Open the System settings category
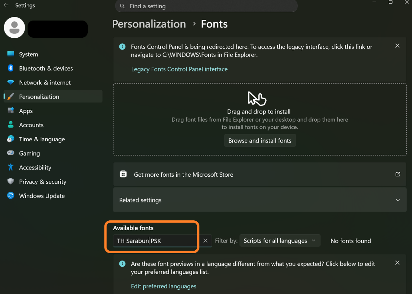412x294 pixels. pos(28,54)
